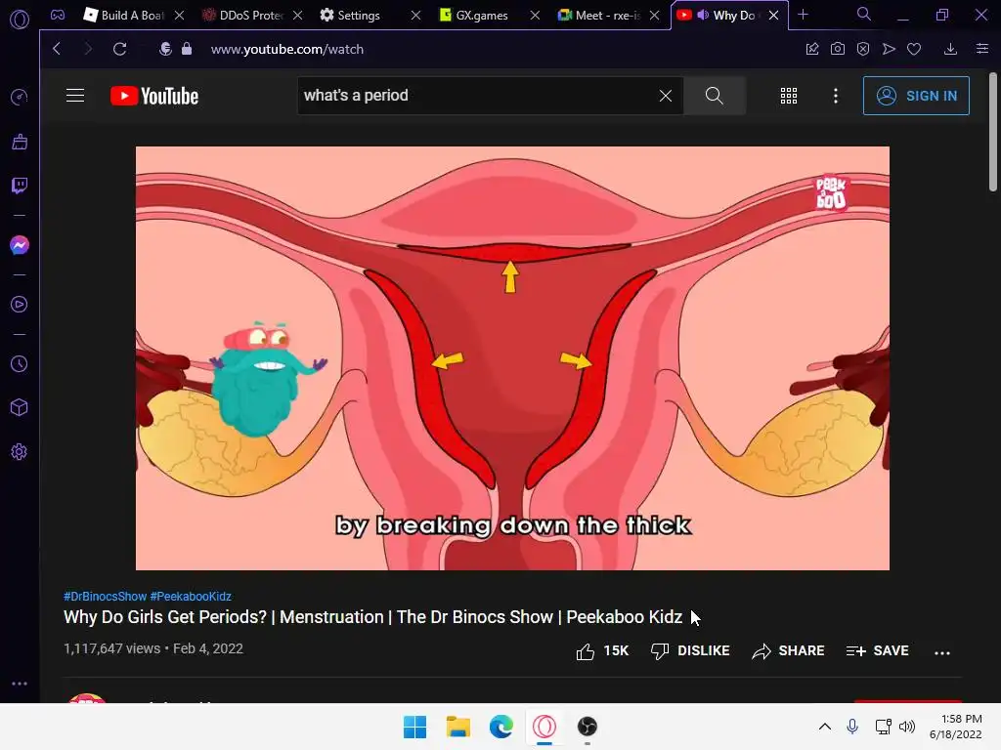Switch to the DDoS Protection tab
This screenshot has width=1001, height=750.
pyautogui.click(x=243, y=16)
